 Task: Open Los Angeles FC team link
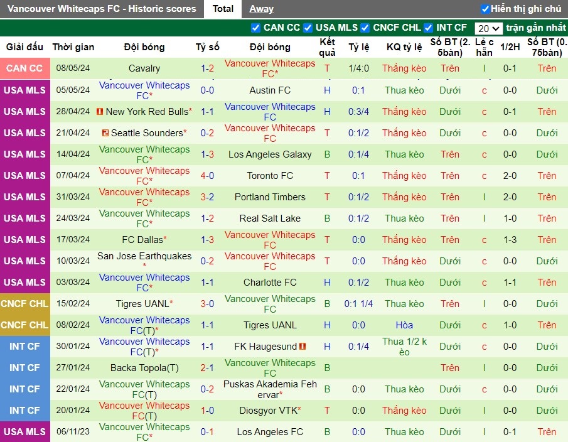coord(270,432)
